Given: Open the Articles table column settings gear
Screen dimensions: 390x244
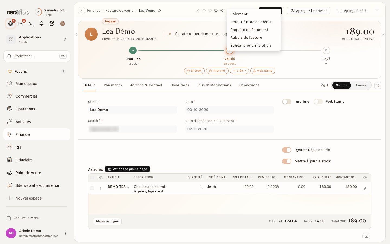Looking at the screenshot, I should pyautogui.click(x=365, y=178).
